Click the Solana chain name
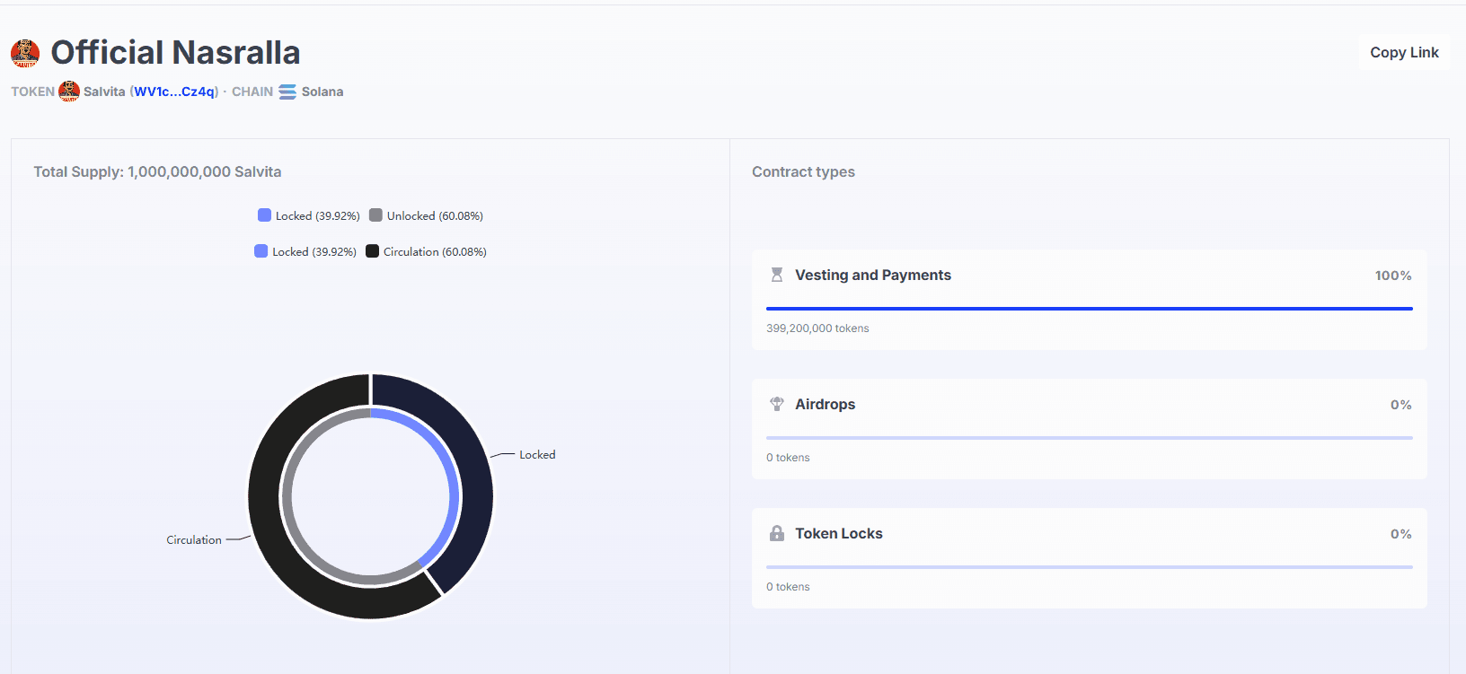The image size is (1466, 674). [322, 92]
